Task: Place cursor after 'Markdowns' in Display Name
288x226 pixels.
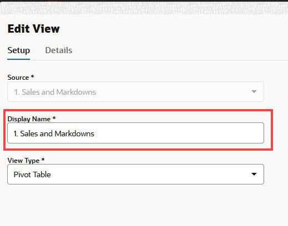Action: point(94,133)
